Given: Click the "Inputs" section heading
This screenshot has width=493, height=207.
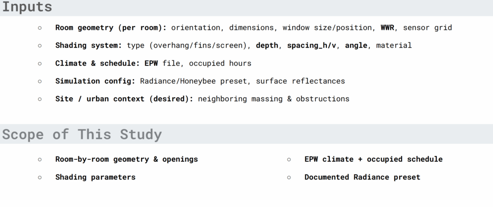Looking at the screenshot, I should point(27,7).
